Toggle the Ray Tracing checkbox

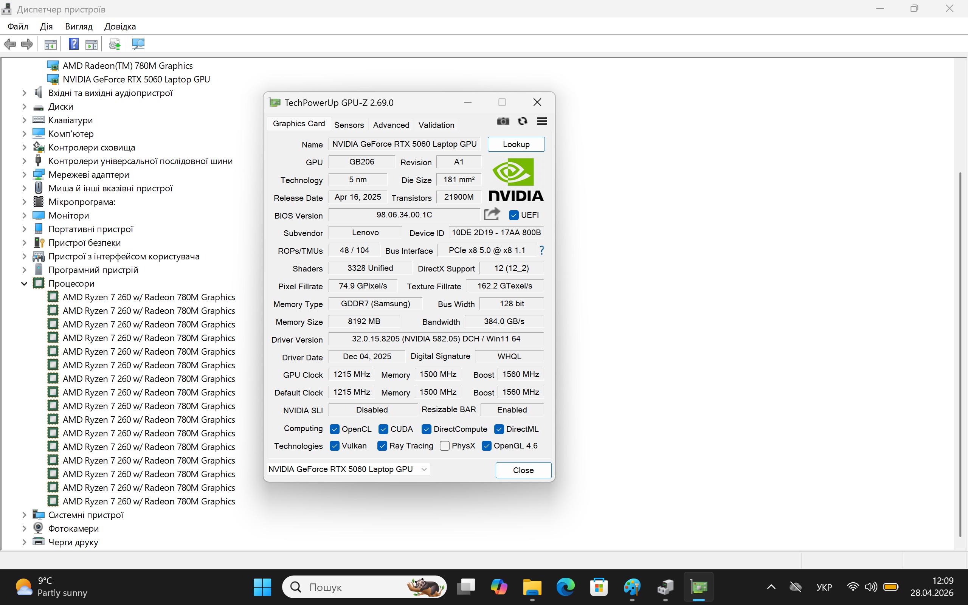(382, 446)
